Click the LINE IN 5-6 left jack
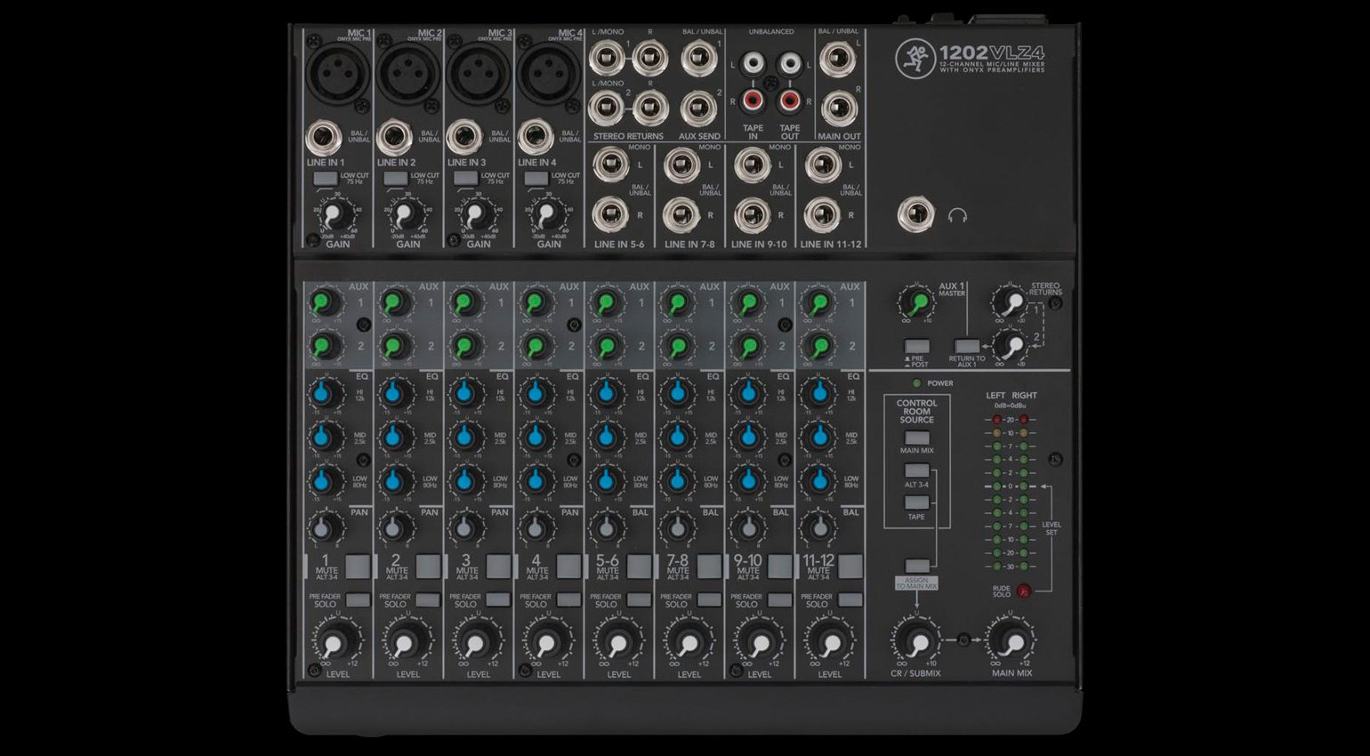 611,165
